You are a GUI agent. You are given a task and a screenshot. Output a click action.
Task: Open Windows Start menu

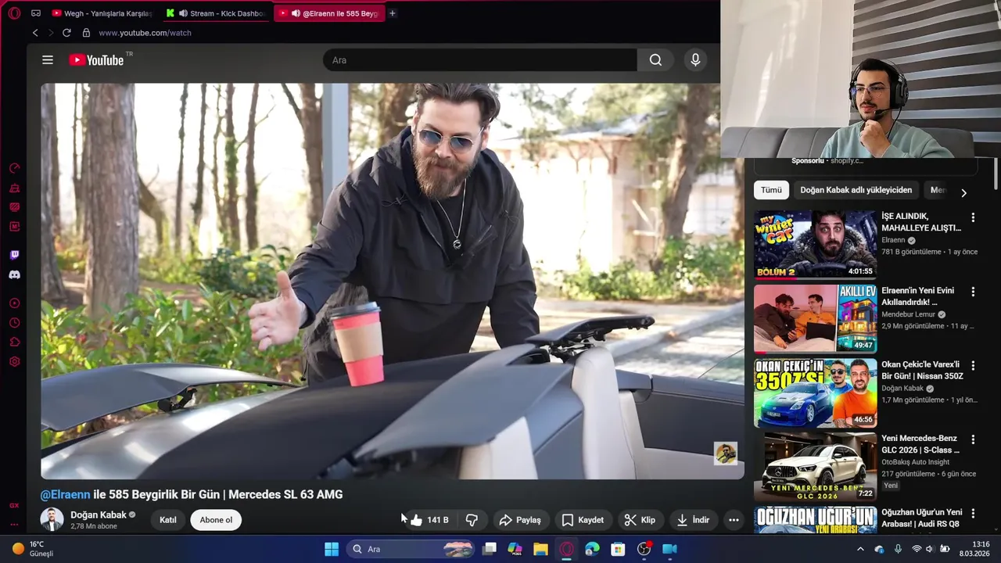(332, 549)
